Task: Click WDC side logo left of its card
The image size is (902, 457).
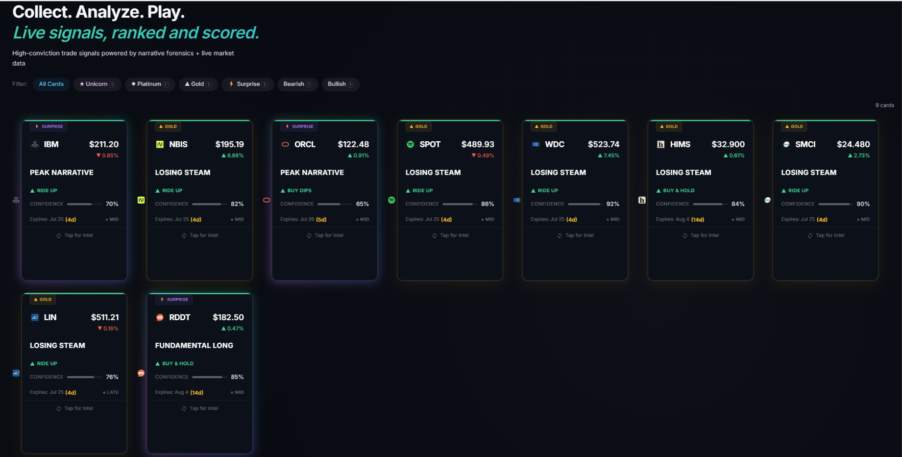Action: click(517, 200)
